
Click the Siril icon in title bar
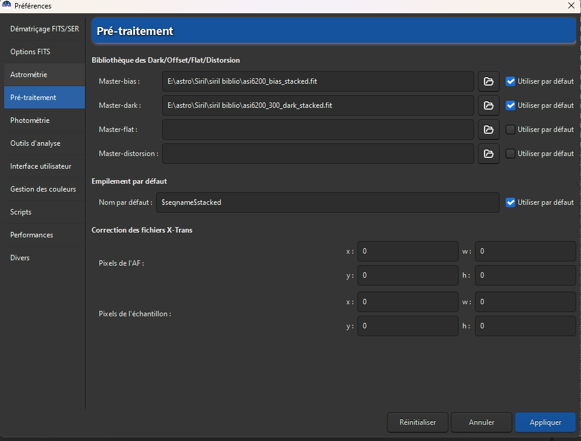coord(7,5)
